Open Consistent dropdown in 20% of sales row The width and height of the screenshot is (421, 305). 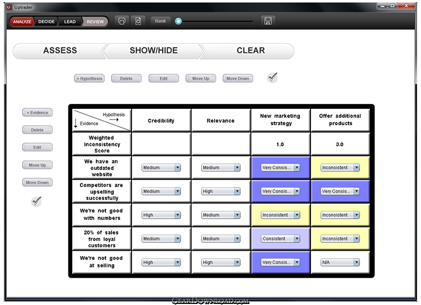[280, 239]
